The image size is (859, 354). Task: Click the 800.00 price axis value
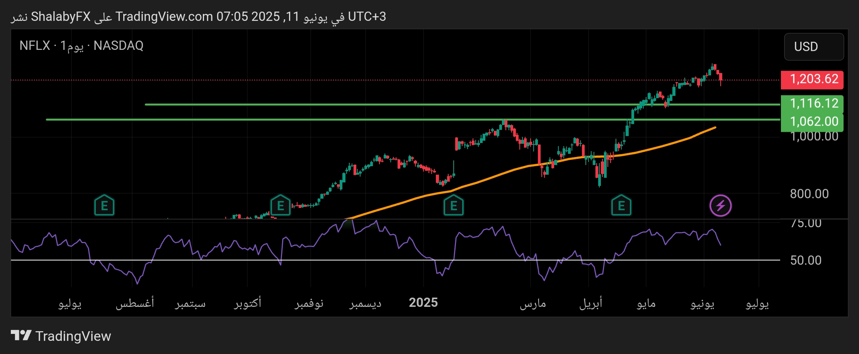coord(809,194)
